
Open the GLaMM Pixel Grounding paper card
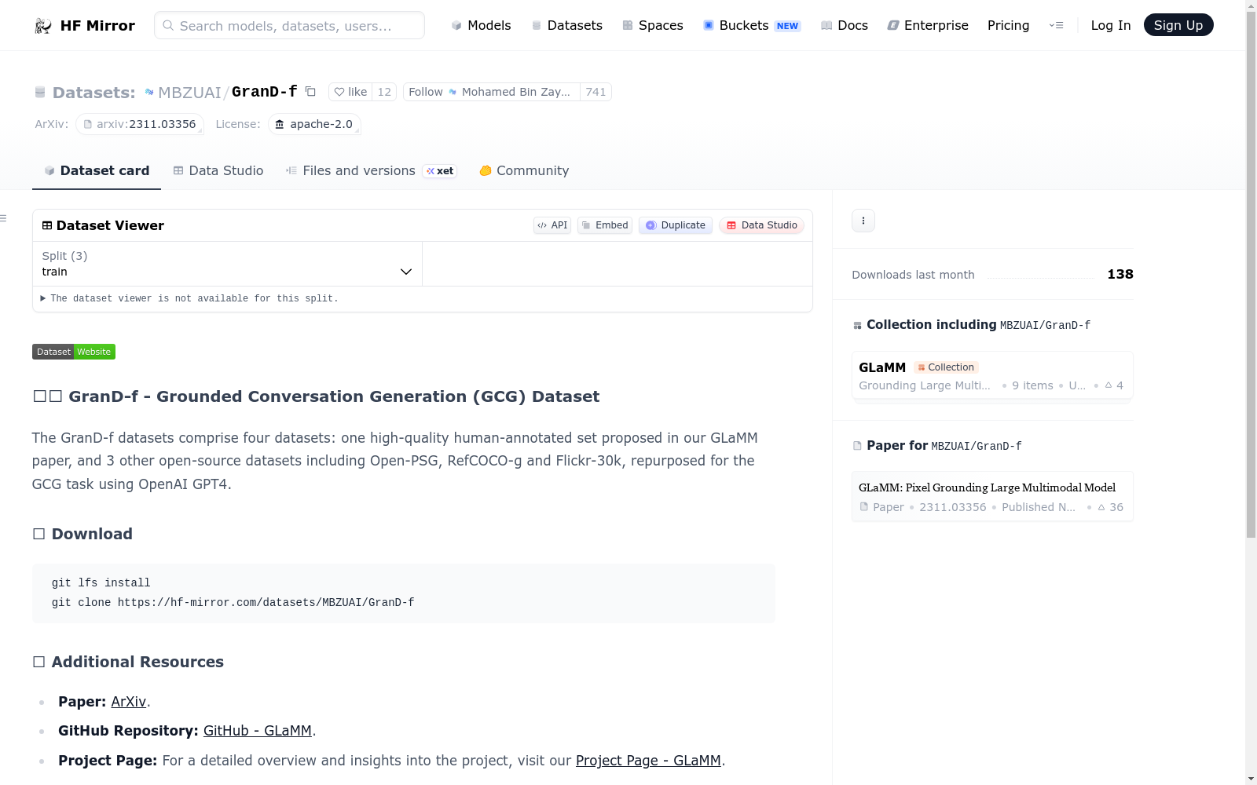[x=992, y=496]
